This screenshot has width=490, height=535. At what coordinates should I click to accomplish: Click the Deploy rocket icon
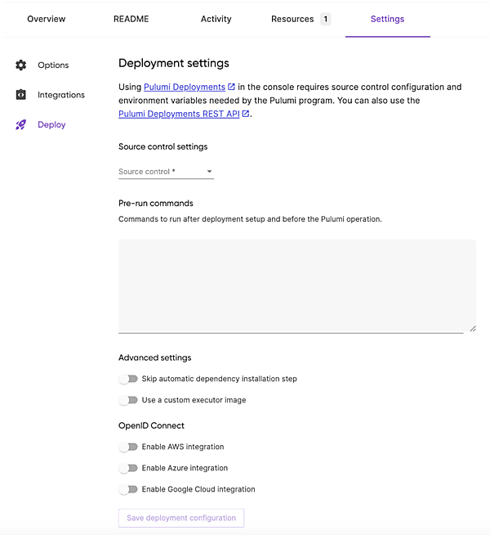coord(21,125)
